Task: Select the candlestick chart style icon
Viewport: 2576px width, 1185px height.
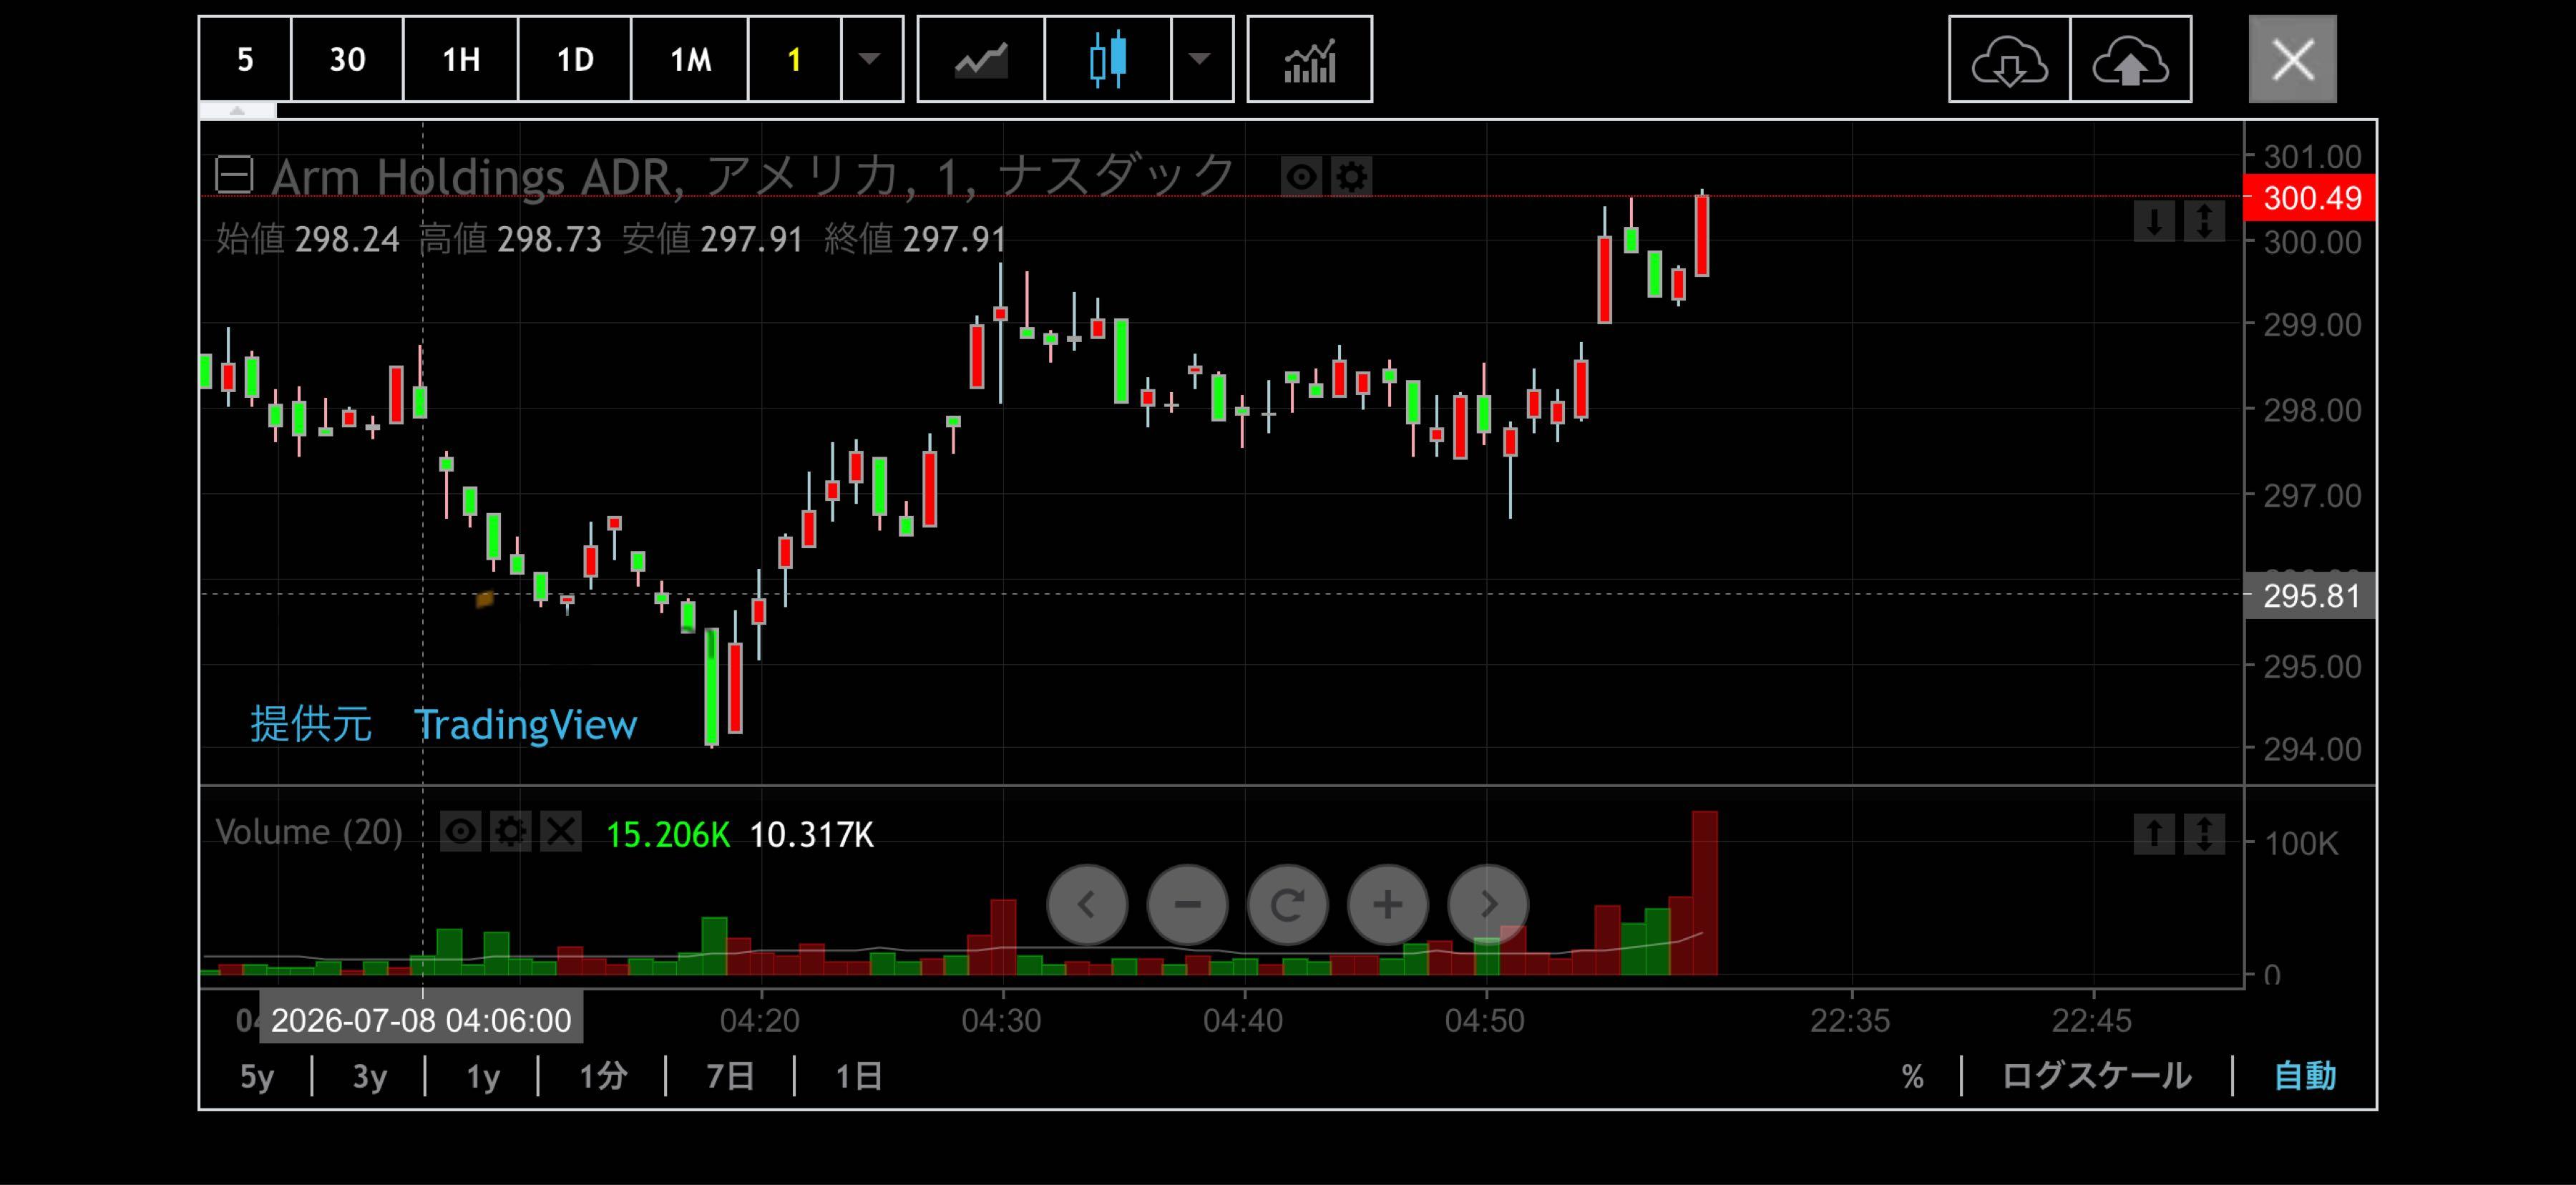Action: (1107, 60)
